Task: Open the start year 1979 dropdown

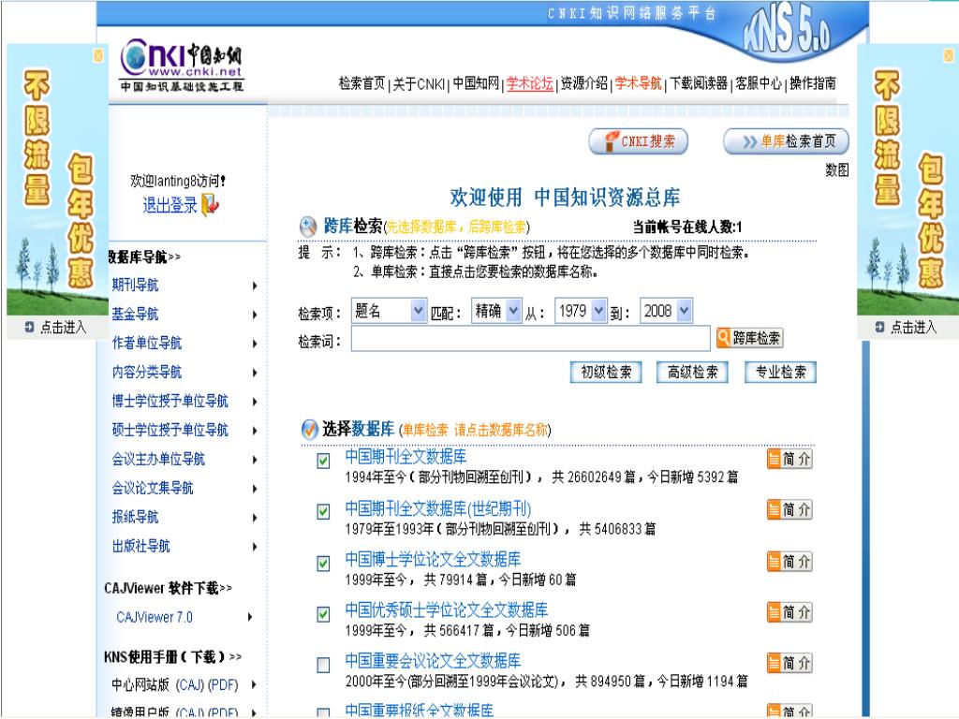Action: tap(581, 311)
